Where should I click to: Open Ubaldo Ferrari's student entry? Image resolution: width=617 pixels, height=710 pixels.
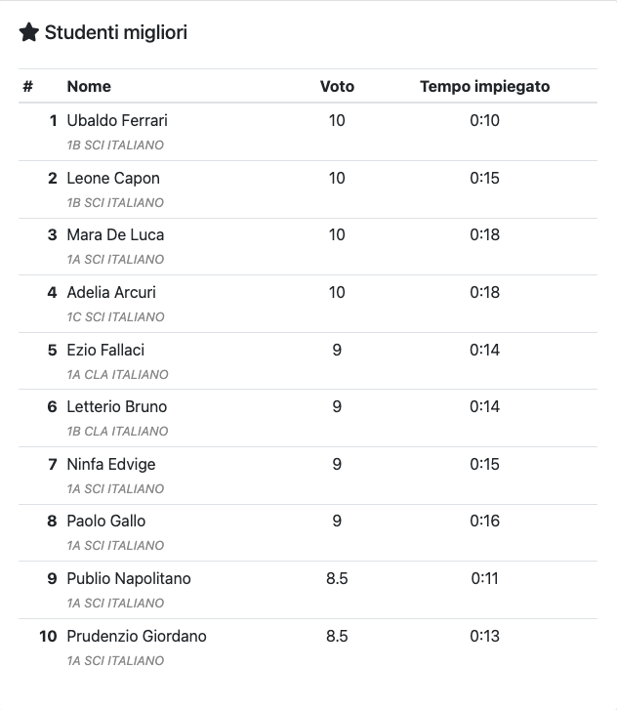point(117,120)
